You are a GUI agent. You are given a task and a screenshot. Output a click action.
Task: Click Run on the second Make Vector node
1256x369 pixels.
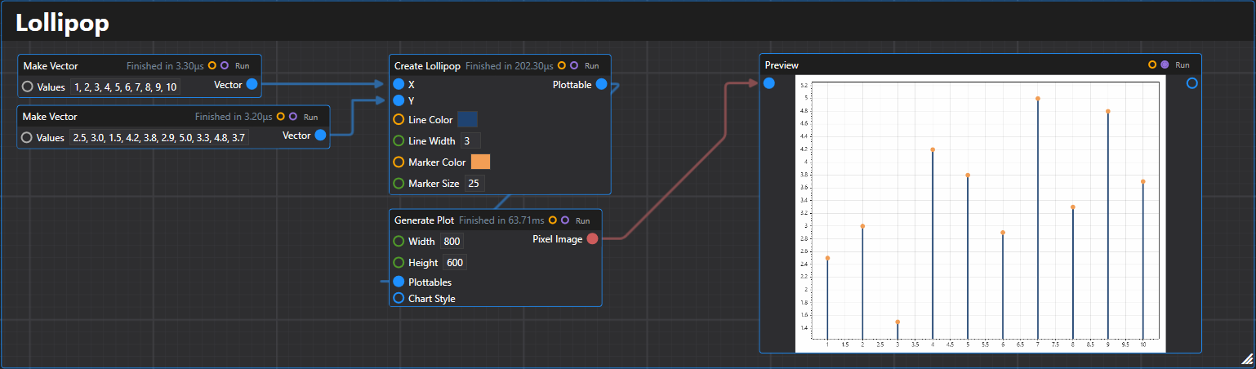311,117
